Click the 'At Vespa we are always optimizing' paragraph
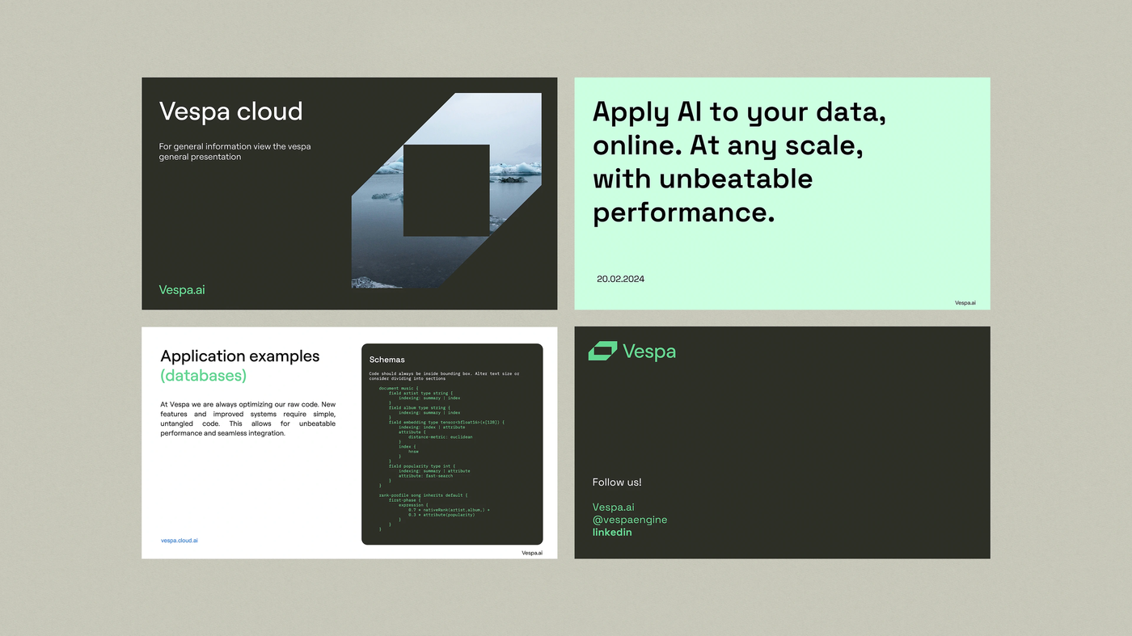The height and width of the screenshot is (636, 1132). tap(247, 419)
